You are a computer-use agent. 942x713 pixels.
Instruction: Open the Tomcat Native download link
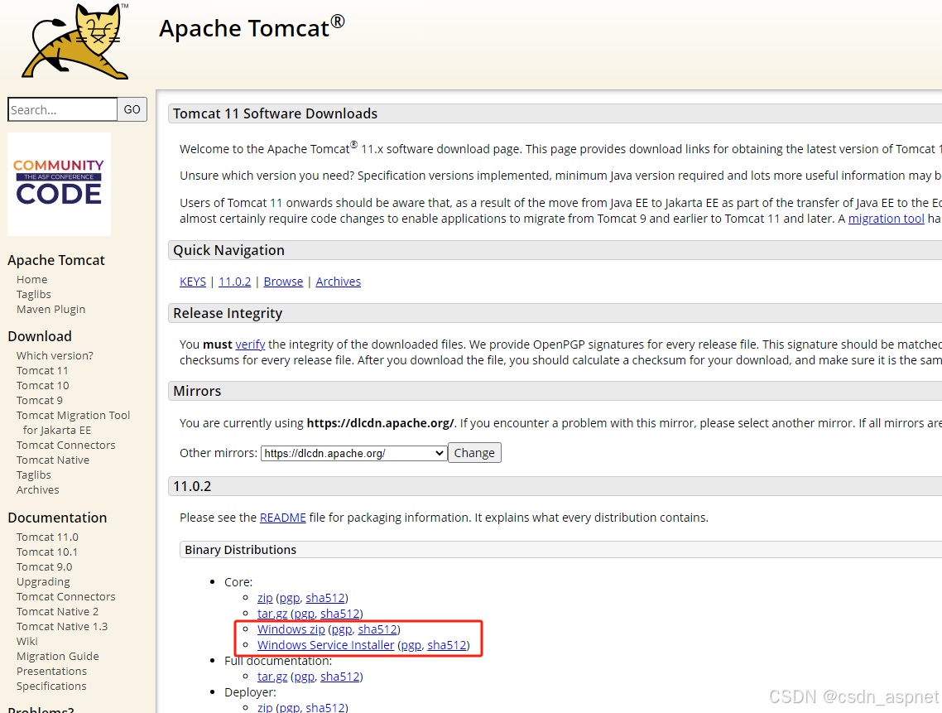(x=53, y=460)
